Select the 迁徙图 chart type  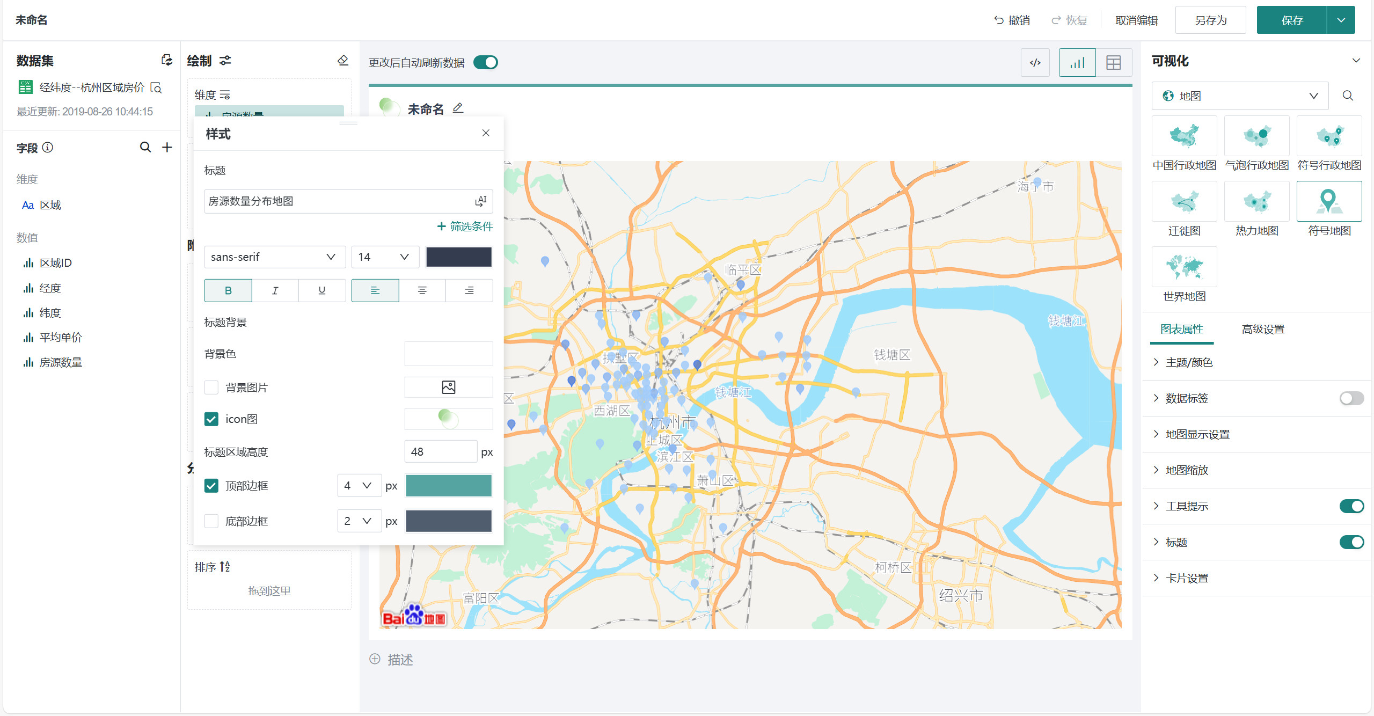tap(1184, 202)
